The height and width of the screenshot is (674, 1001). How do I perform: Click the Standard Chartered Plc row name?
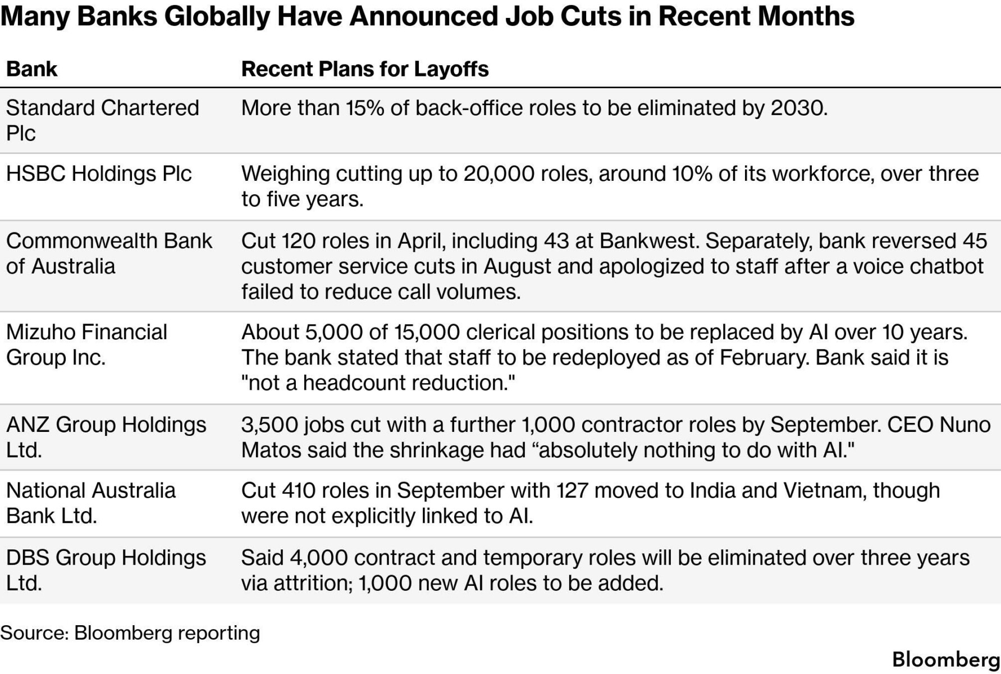point(102,120)
